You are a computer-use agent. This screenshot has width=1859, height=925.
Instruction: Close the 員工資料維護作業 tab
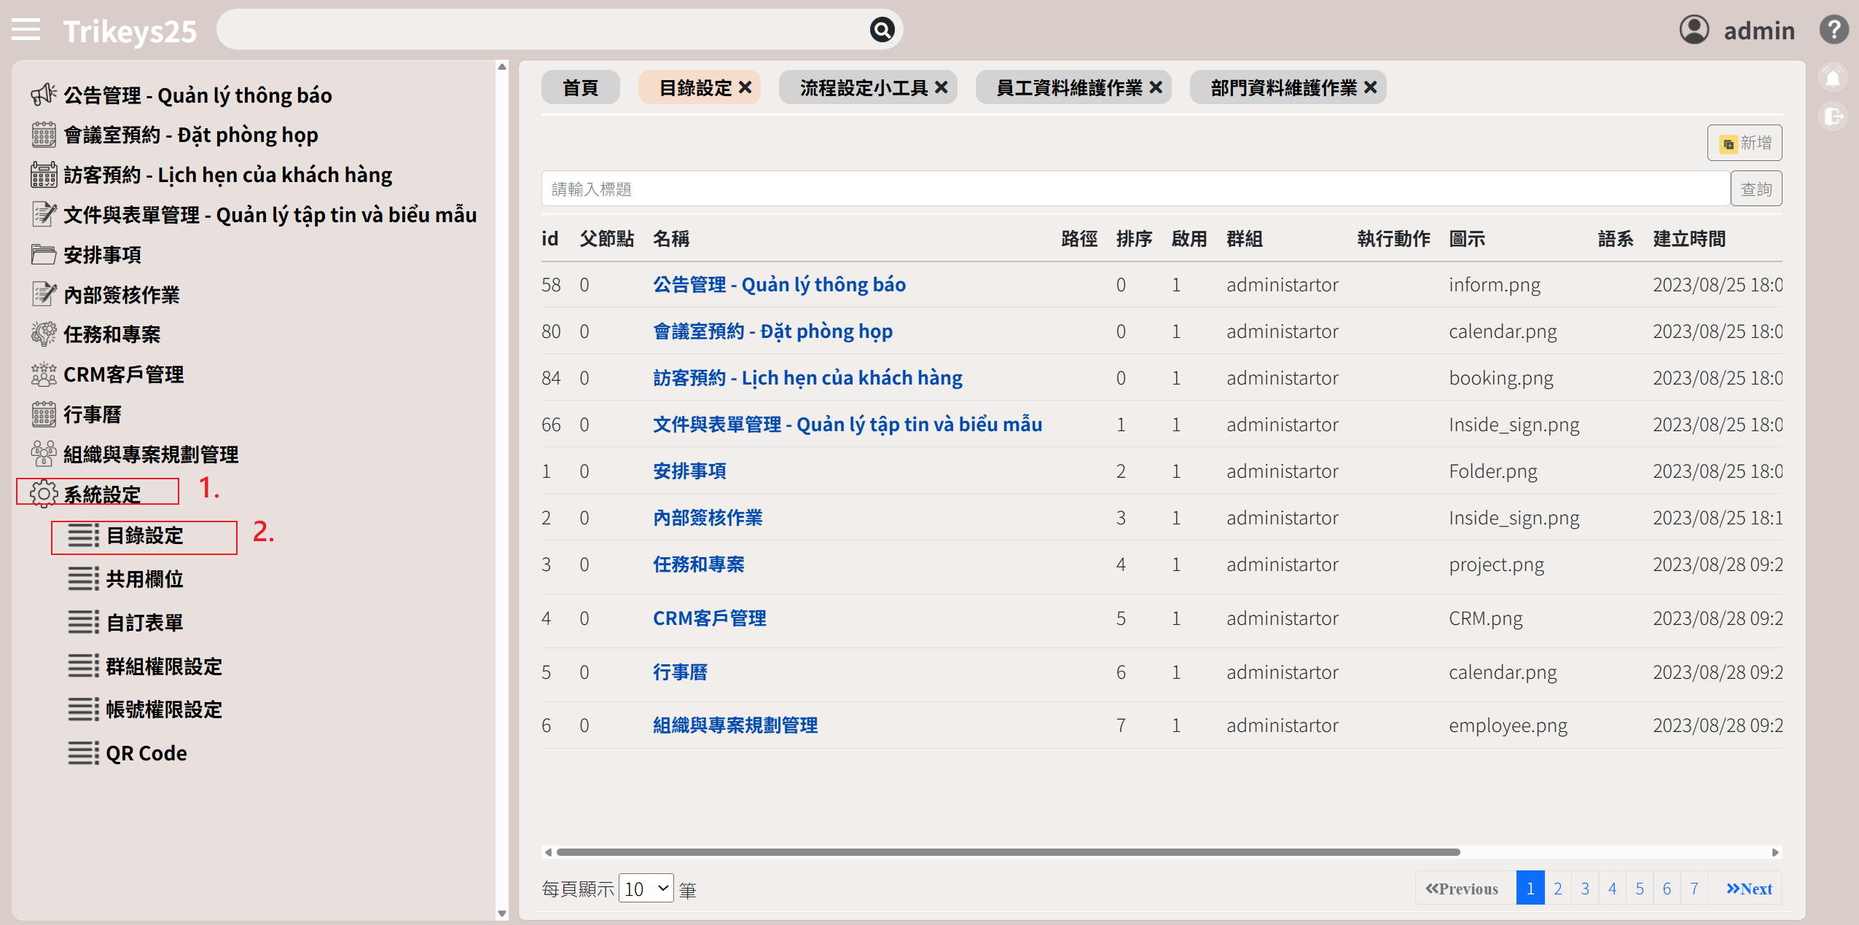(1156, 87)
